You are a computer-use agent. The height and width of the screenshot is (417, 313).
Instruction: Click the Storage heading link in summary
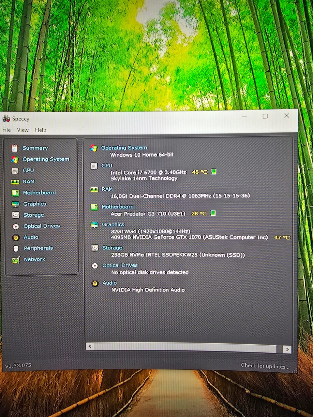112,248
